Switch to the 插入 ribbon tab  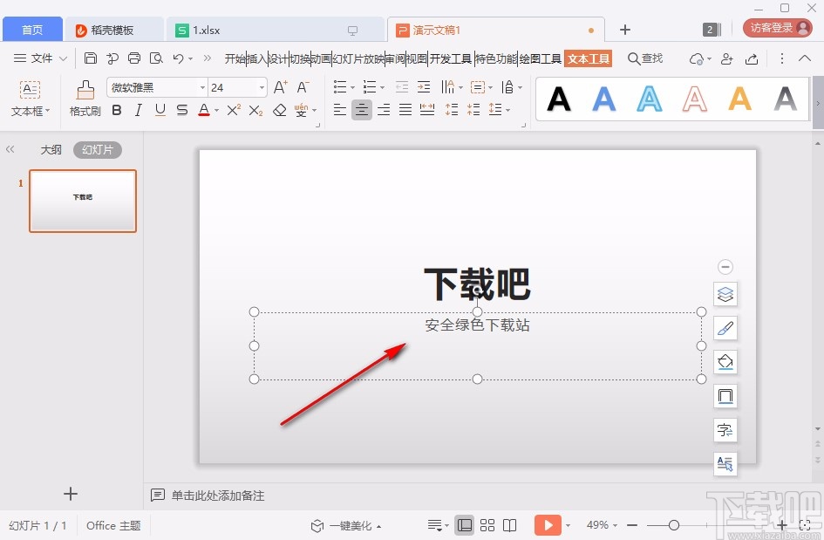256,58
